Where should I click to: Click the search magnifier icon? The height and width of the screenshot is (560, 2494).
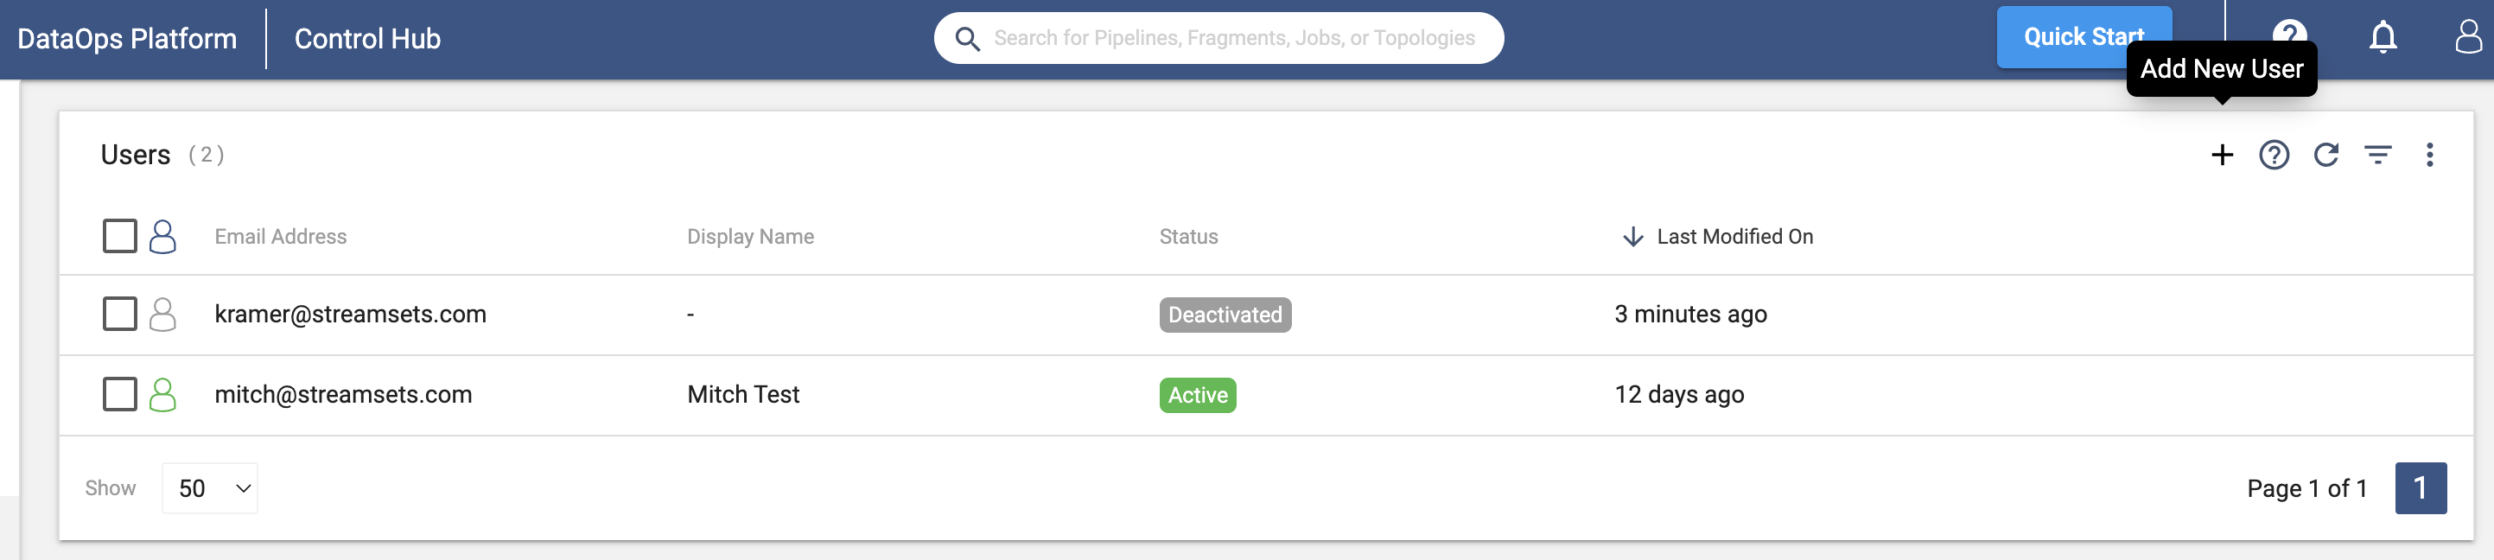[x=967, y=39]
